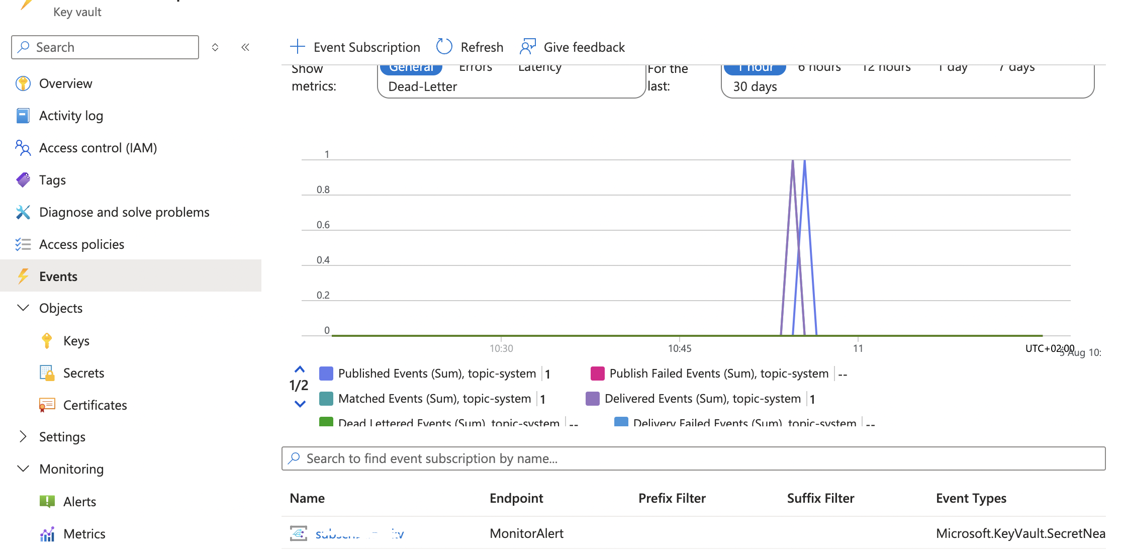Go to Secrets menu item
The height and width of the screenshot is (554, 1122).
[x=83, y=373]
